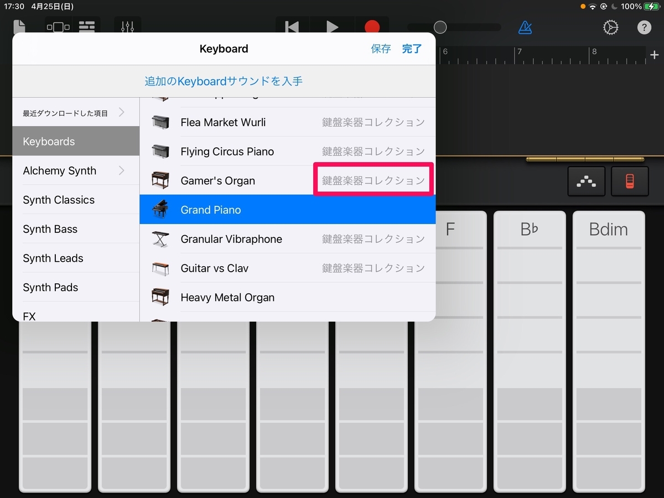Choose Heavy Metal Organ sound

point(288,297)
